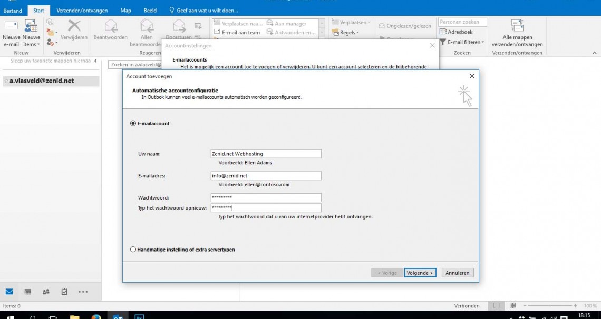
Task: Collapse the ribbon with the caret arrow
Action: pyautogui.click(x=595, y=53)
